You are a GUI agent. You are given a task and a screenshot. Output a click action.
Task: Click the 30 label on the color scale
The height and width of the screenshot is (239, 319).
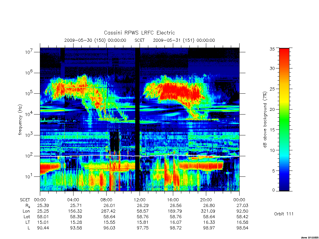coord(272,68)
